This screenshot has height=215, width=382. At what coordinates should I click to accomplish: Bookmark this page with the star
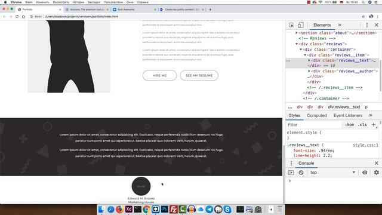point(363,17)
